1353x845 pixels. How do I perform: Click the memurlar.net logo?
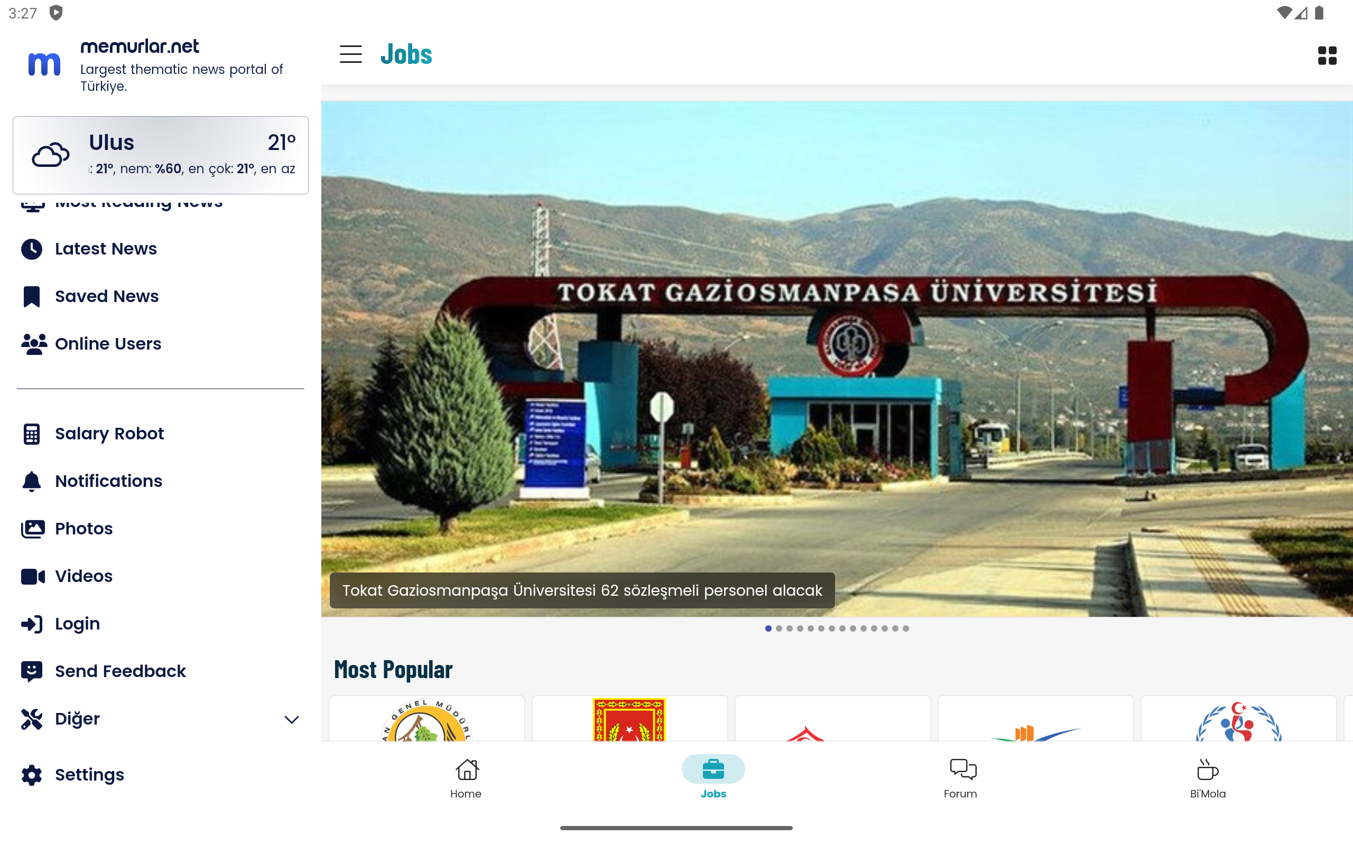44,64
